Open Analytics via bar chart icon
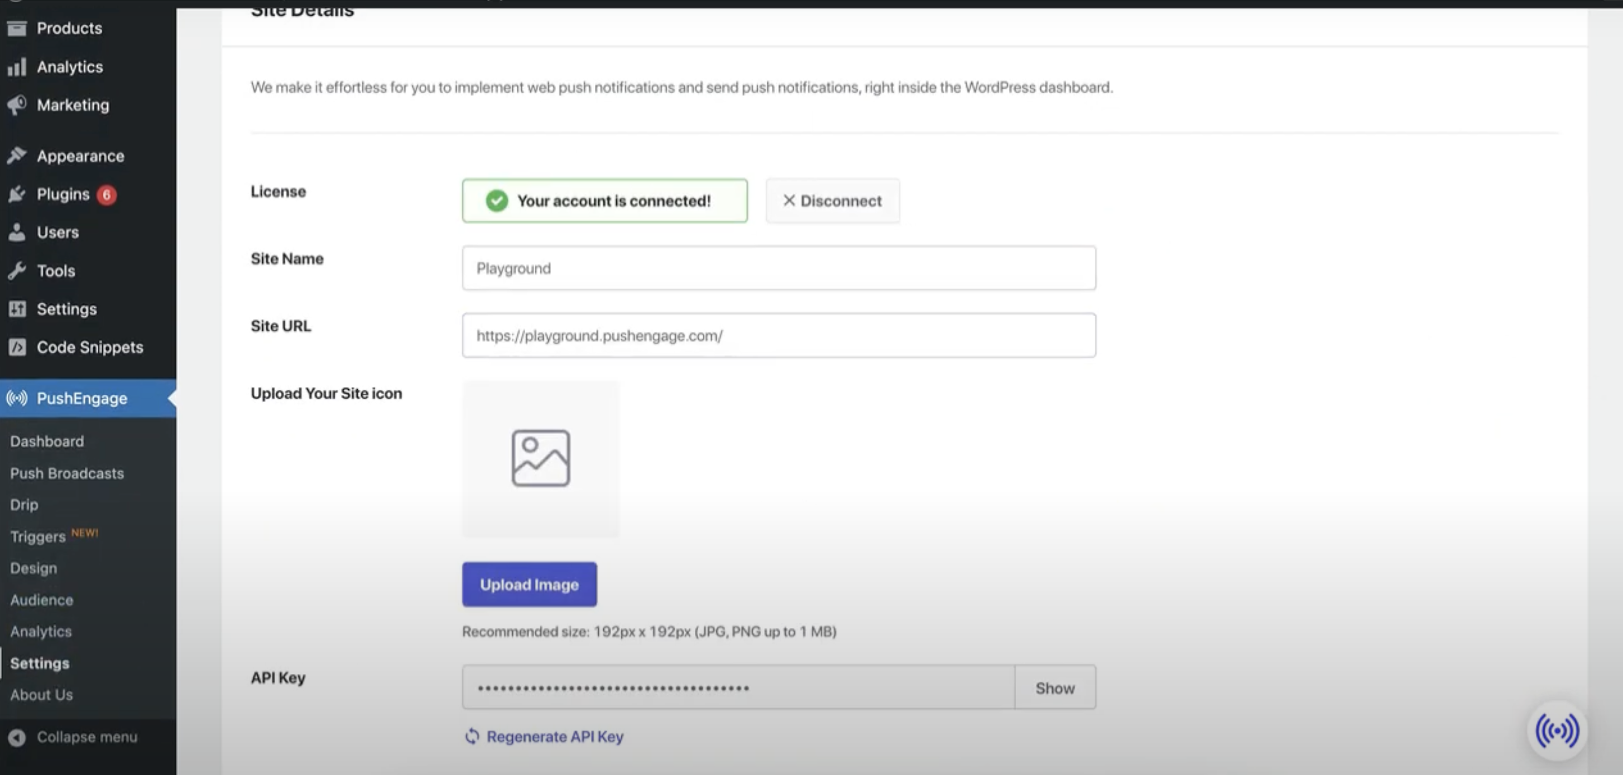 point(17,67)
